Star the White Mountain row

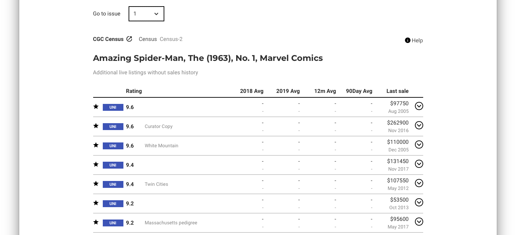96,145
